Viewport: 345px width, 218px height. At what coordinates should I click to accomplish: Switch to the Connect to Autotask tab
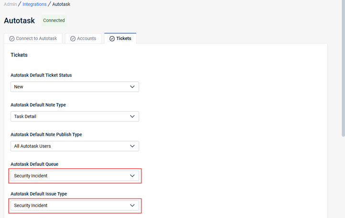[33, 38]
